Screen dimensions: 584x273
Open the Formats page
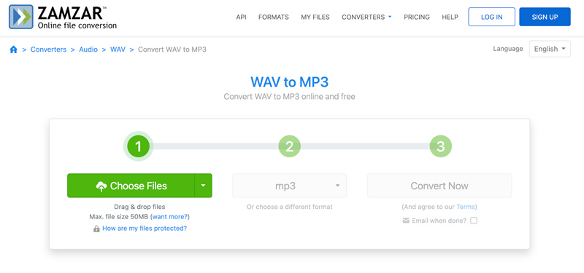pos(273,17)
